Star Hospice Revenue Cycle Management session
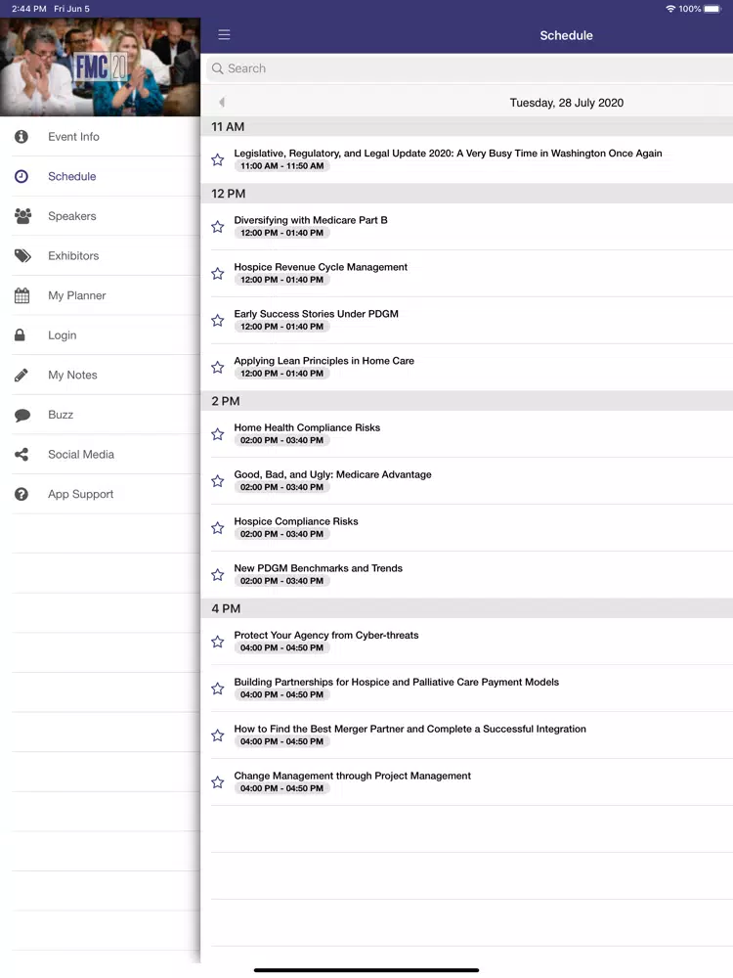The width and height of the screenshot is (733, 978). (218, 273)
